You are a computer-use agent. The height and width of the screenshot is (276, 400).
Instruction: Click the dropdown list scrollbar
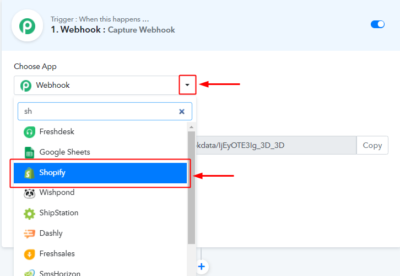(x=192, y=188)
